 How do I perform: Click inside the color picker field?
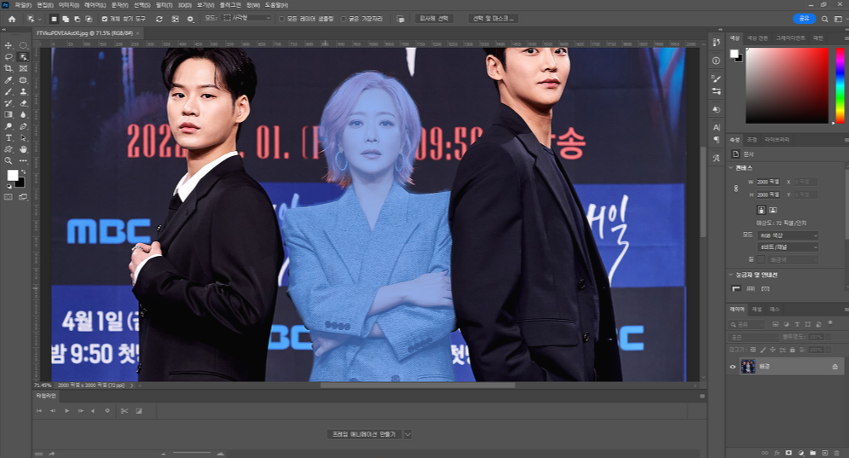pos(788,85)
